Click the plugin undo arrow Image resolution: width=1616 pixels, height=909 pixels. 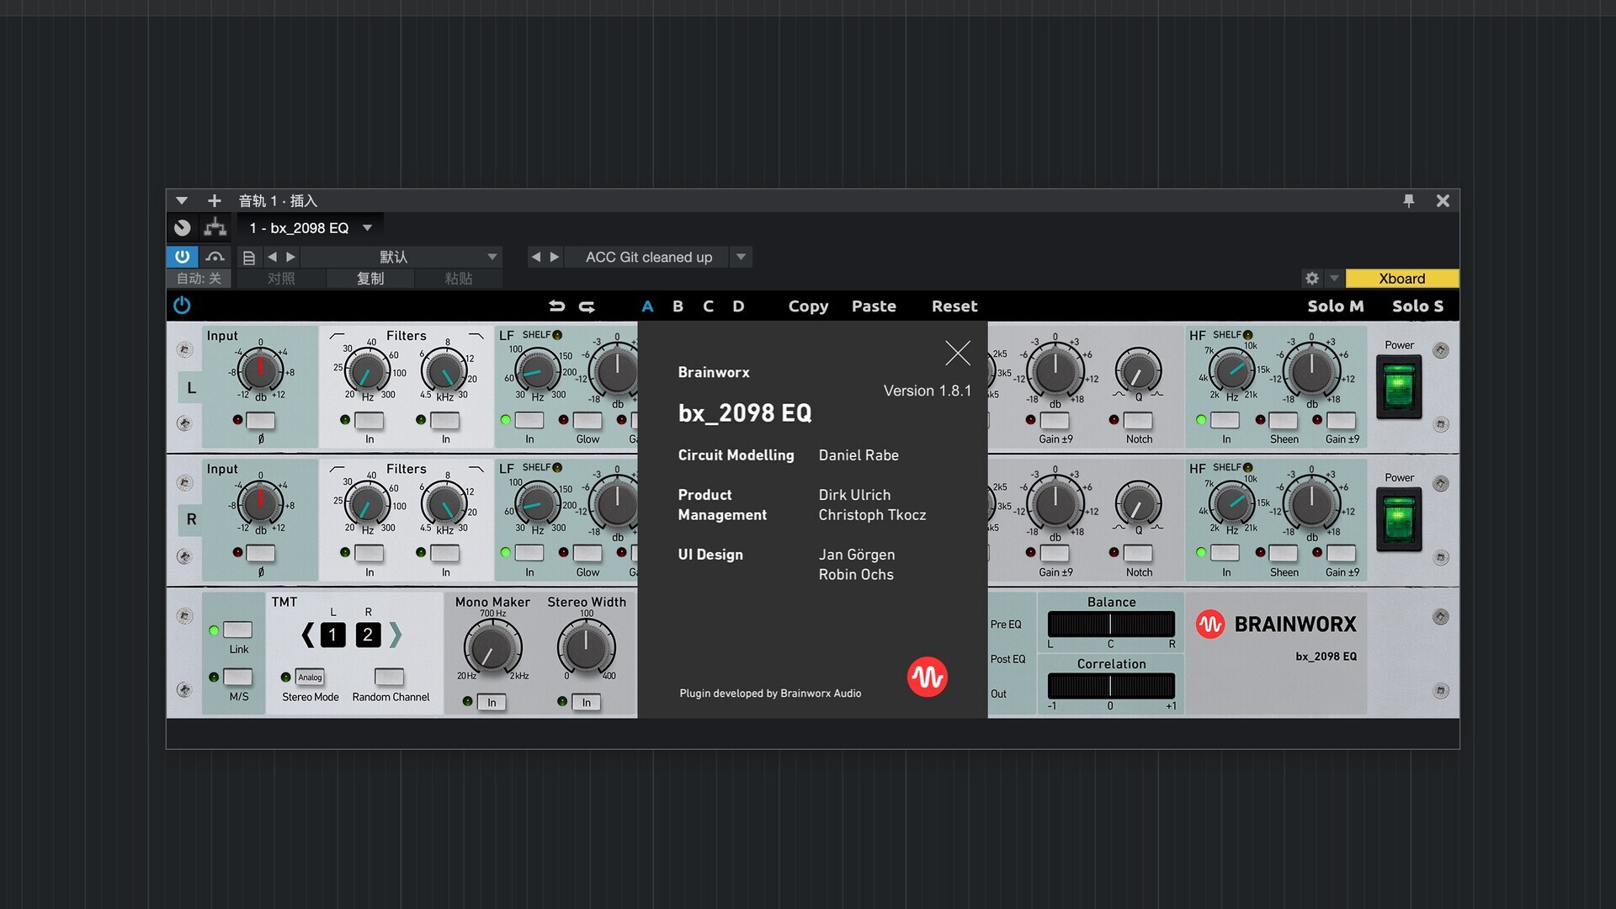click(556, 306)
